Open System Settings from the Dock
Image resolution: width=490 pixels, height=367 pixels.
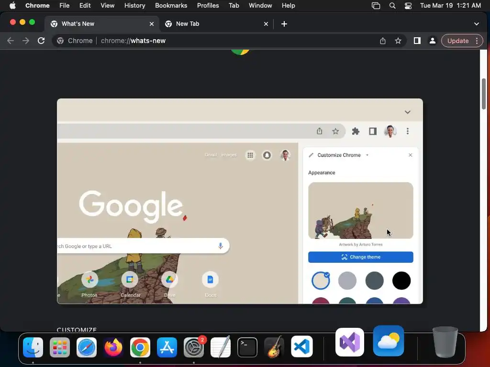[x=194, y=347]
